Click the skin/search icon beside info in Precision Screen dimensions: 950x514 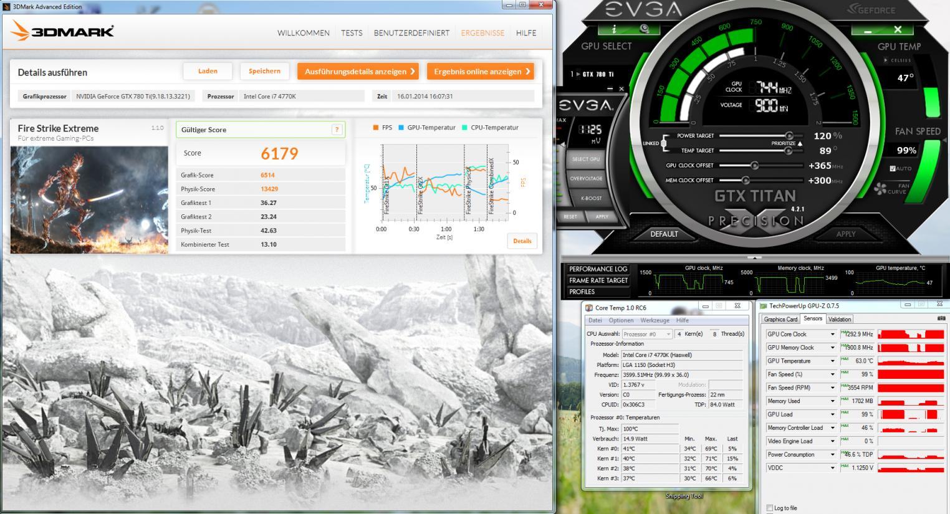coord(645,29)
